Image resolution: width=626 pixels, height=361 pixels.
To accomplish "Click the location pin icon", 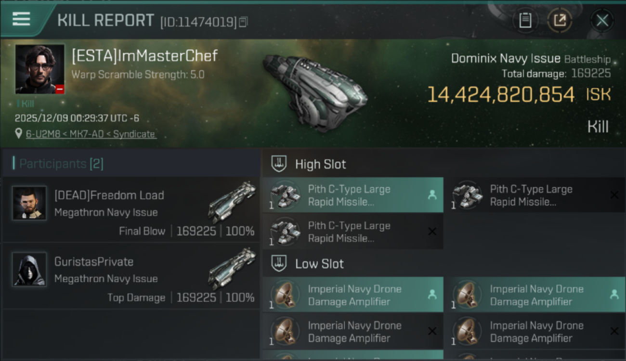I will [x=18, y=134].
